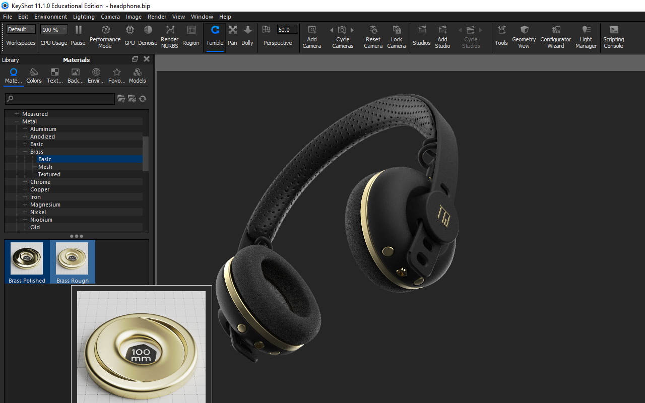Select the Pan camera tool
The image size is (645, 403).
coord(232,36)
